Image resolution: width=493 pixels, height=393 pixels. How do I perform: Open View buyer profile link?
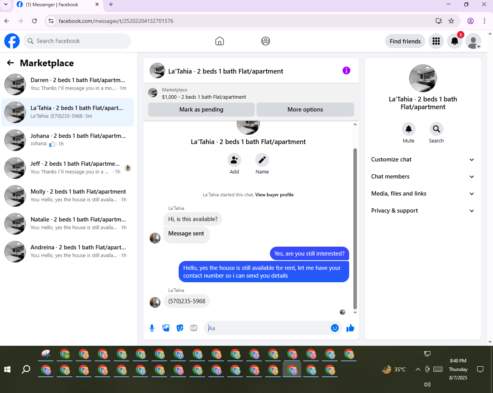(x=274, y=195)
